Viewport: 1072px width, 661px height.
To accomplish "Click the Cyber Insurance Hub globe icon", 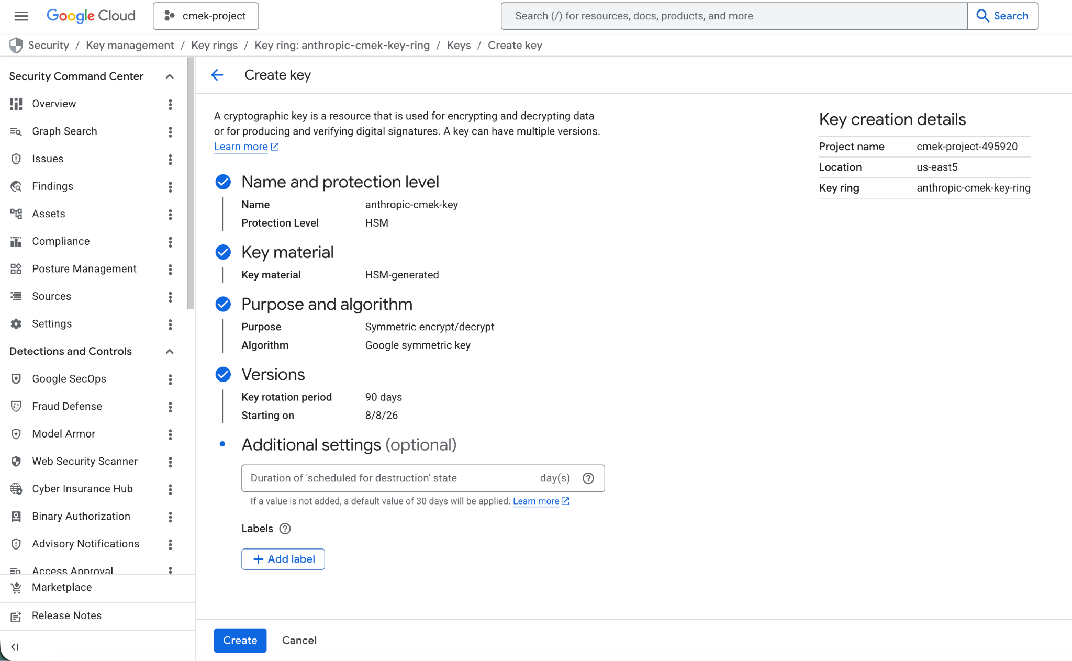I will coord(16,489).
